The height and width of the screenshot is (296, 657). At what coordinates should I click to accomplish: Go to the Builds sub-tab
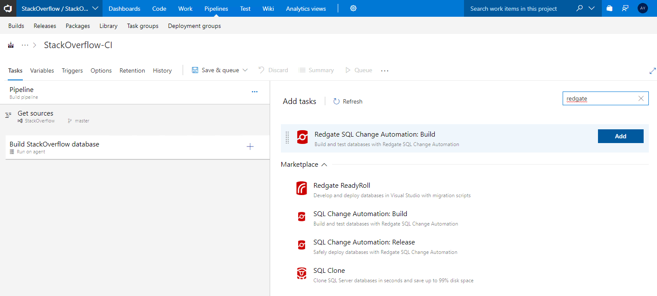click(16, 26)
